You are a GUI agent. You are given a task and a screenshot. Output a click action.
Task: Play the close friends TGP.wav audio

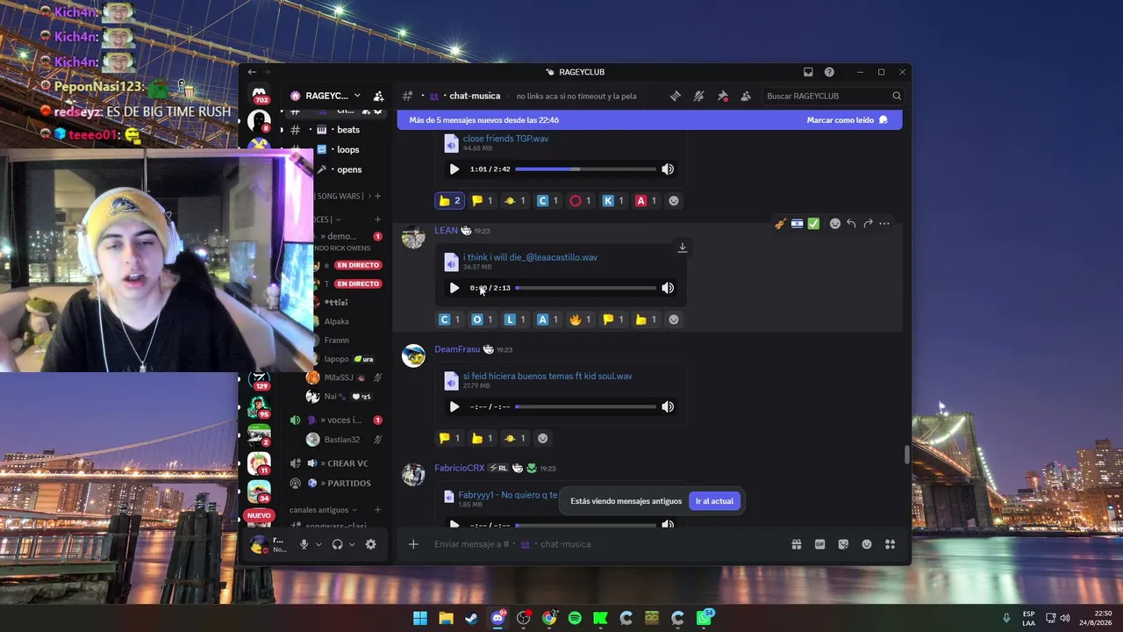coord(454,169)
